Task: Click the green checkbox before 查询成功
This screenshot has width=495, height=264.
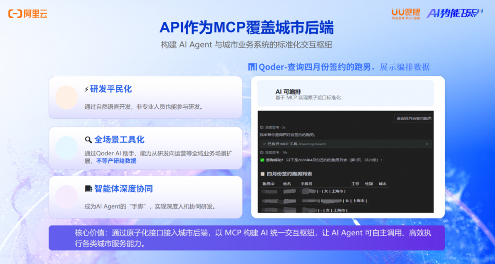Action: pos(262,160)
